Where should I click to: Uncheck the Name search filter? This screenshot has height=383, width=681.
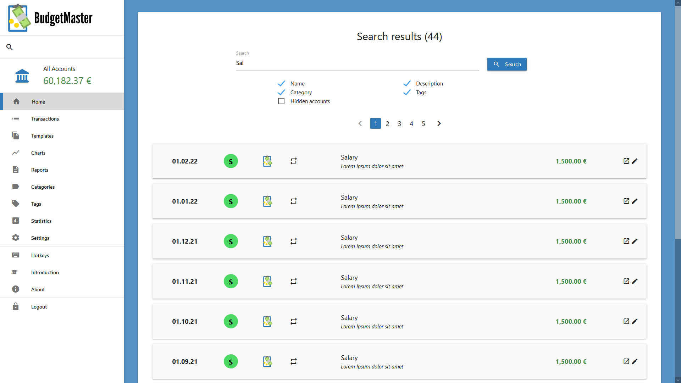[x=282, y=83]
